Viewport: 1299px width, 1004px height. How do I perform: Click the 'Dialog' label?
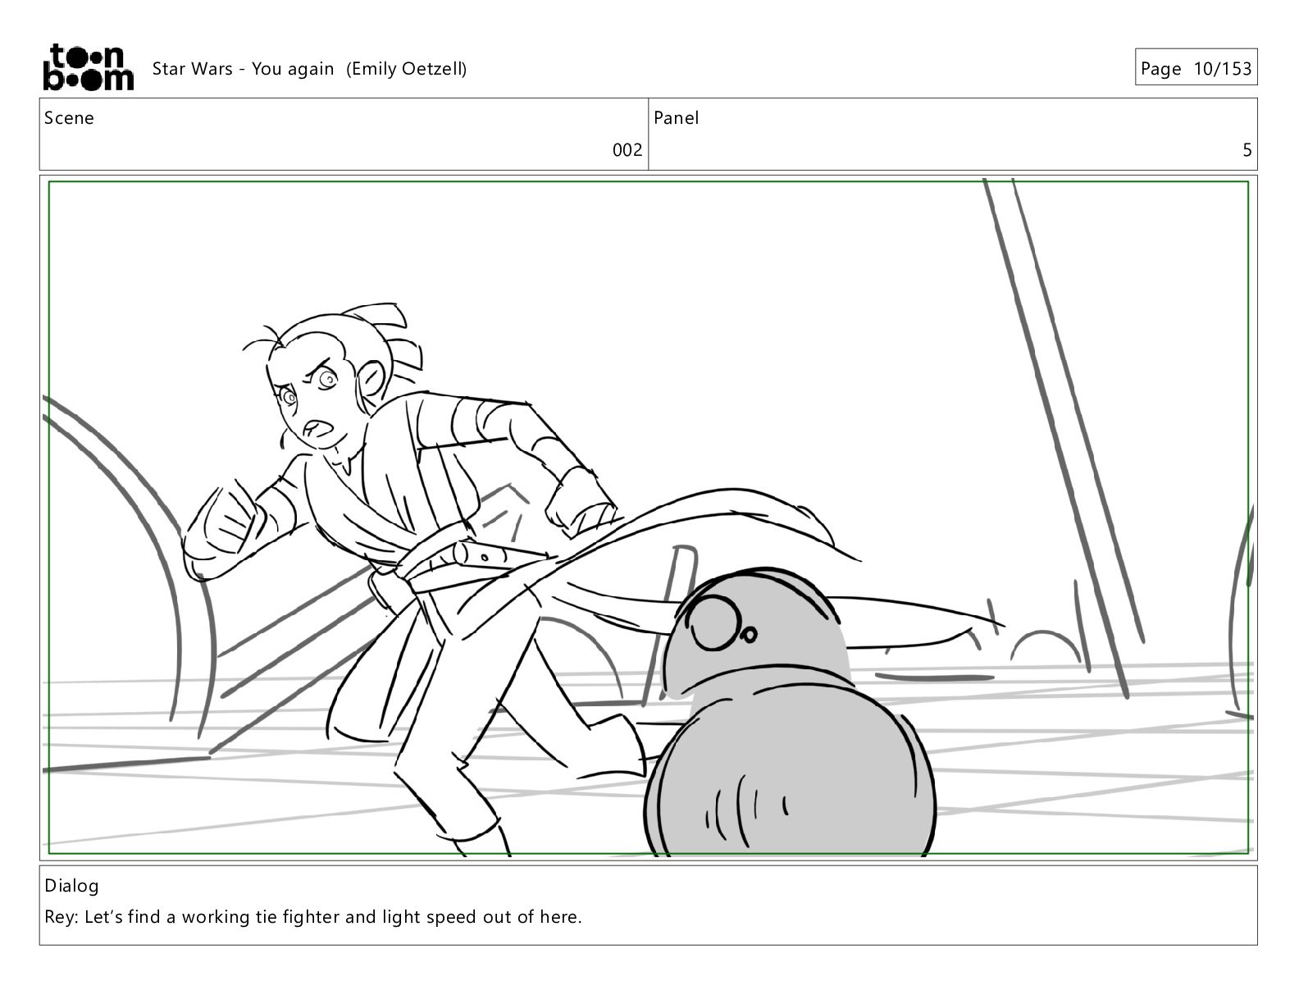[71, 886]
